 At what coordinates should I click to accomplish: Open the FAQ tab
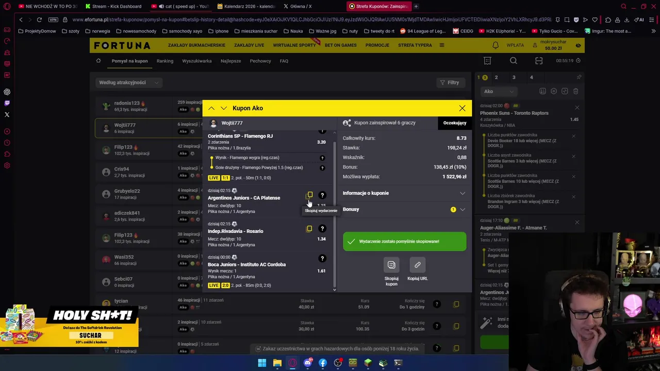pyautogui.click(x=284, y=61)
